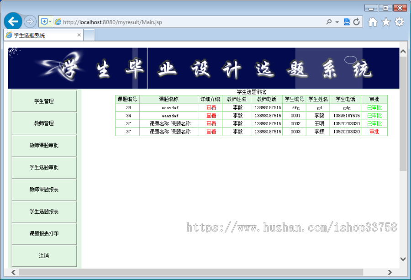Click vertical scrollbar down arrow
411x280 pixels.
point(403,259)
